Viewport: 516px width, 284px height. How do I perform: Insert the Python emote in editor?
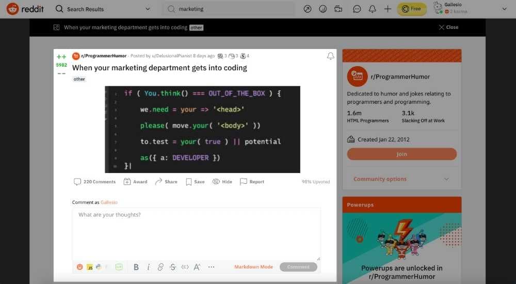[x=99, y=267]
